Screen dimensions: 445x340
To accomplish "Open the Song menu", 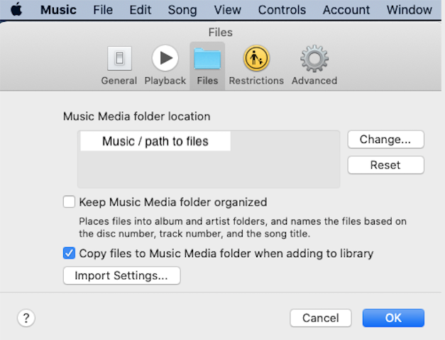I will (x=182, y=10).
